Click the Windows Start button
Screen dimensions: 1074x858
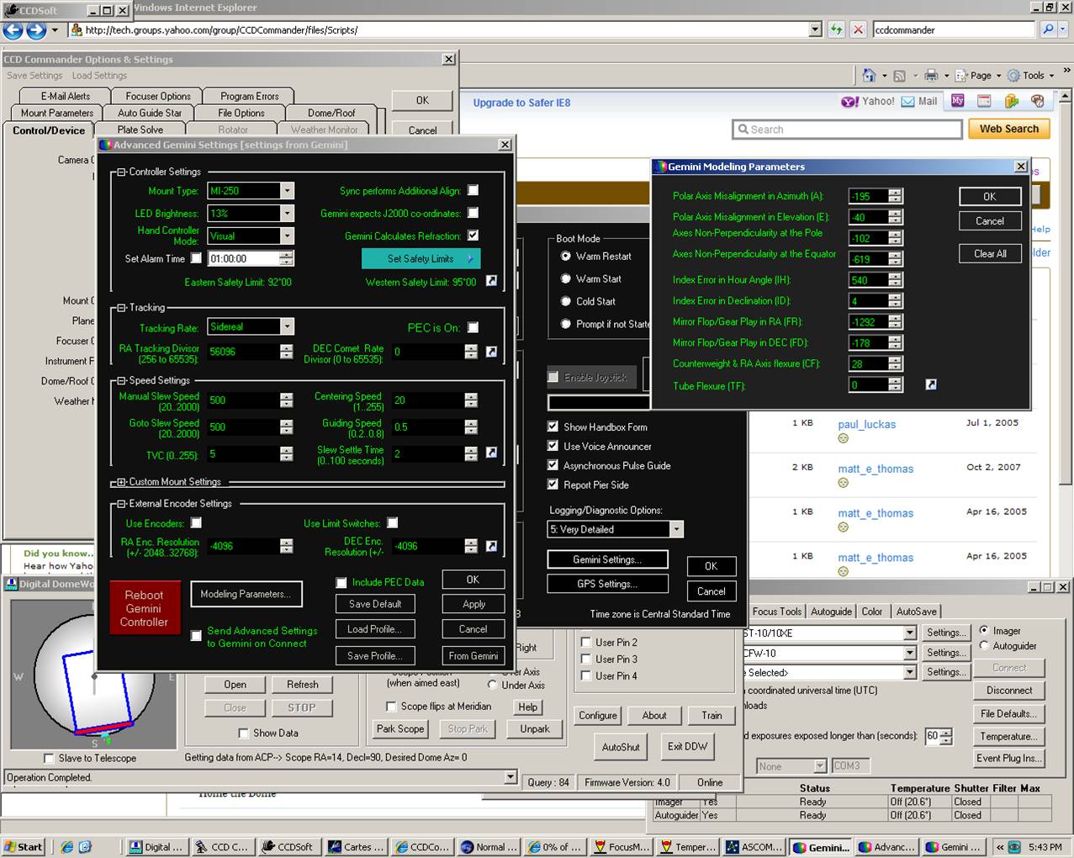tap(23, 847)
